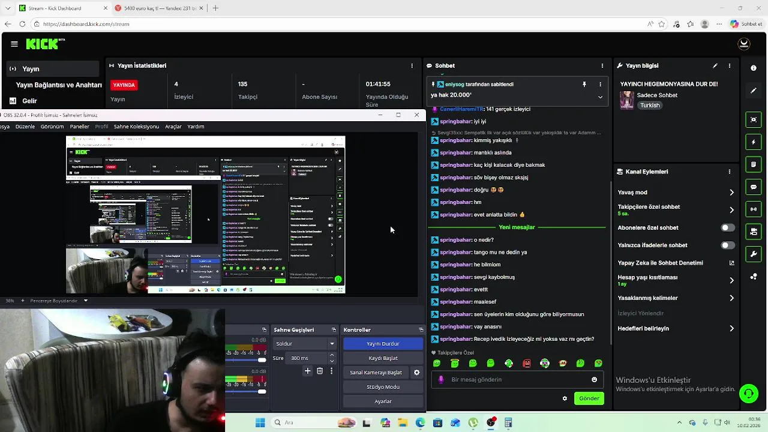Click the info icon in right sidebar
Screen dimensions: 768x432
coord(754,68)
